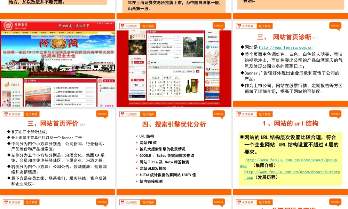Click the 首页 item in the 汾酒 site navigation bar
The width and height of the screenshot is (348, 209).
(7, 33)
